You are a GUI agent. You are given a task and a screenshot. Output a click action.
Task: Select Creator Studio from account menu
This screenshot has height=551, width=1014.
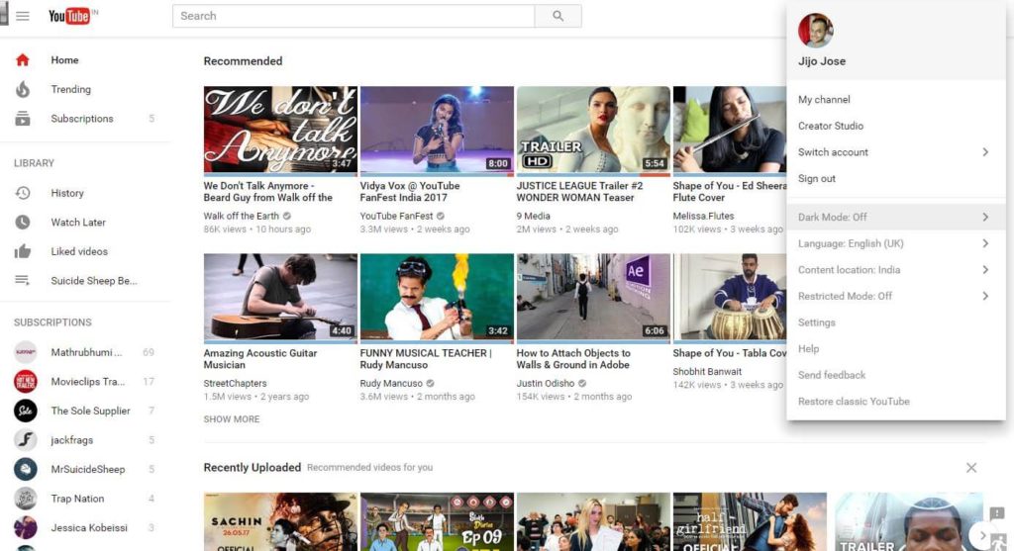[x=831, y=126]
